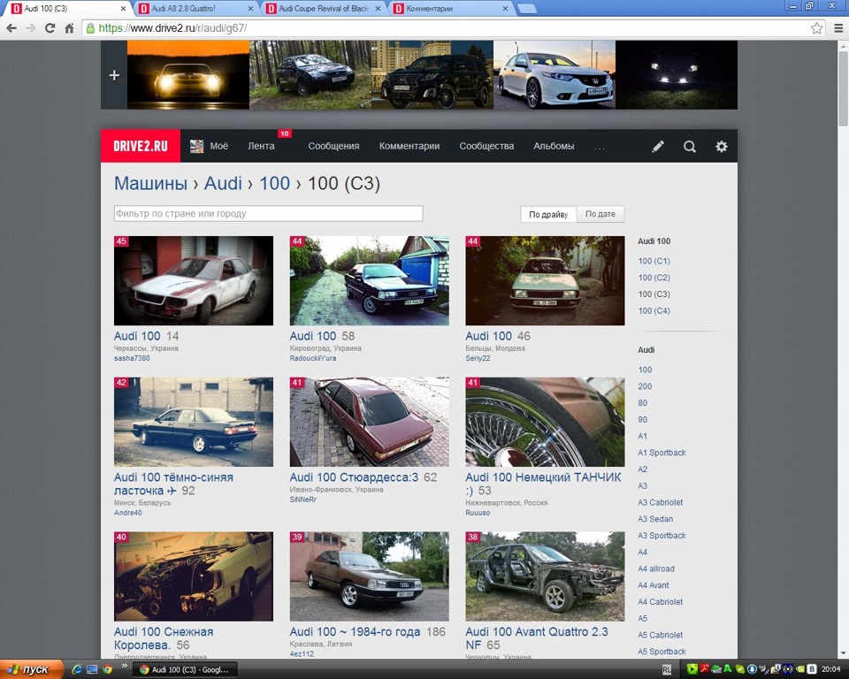The width and height of the screenshot is (849, 679).
Task: Open Сообщества in navigation bar
Action: (486, 146)
